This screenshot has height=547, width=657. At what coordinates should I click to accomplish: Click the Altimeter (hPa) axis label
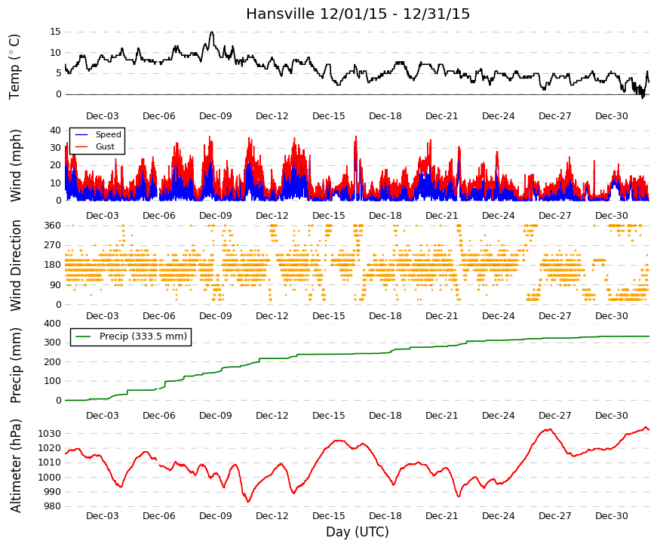(x=15, y=466)
